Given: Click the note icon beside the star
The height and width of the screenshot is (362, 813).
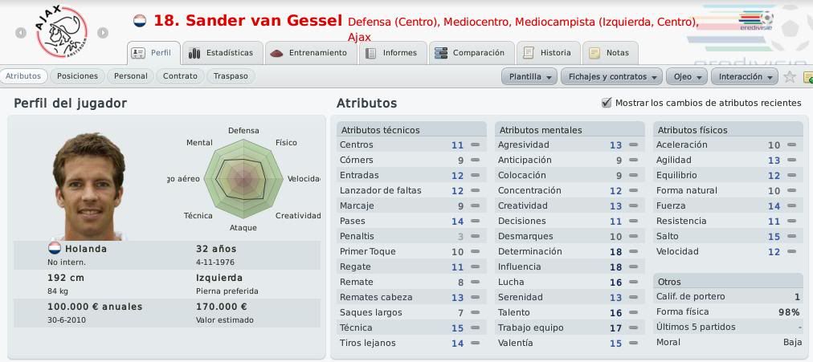Looking at the screenshot, I should (x=808, y=77).
